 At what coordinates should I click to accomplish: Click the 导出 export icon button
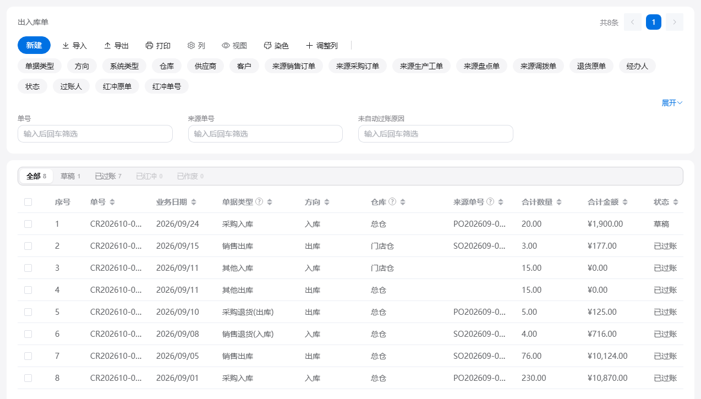[116, 46]
